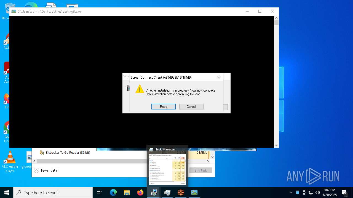Select BitLocker To Go Reader row

pos(121,153)
